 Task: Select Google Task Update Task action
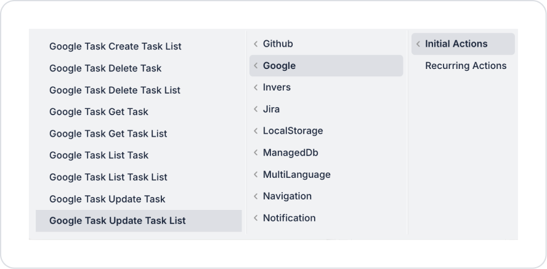click(x=107, y=199)
